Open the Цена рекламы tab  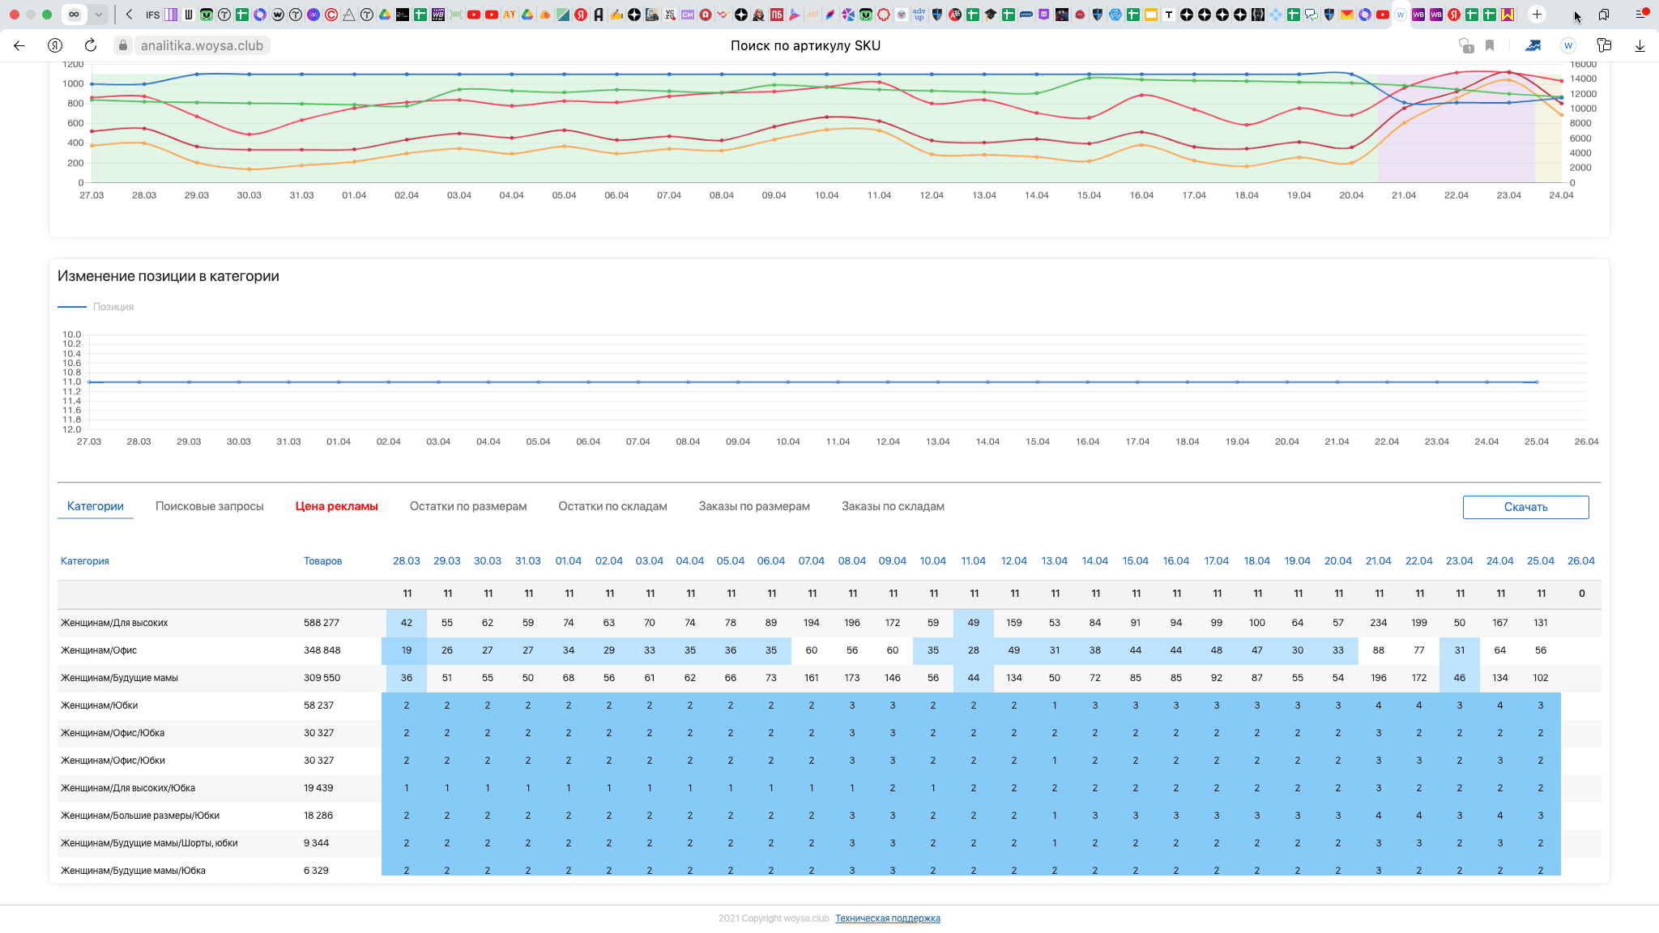click(336, 506)
